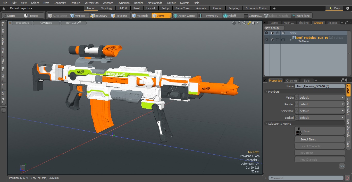352x182 pixels.
Task: Click Select Items button
Action: (x=320, y=139)
